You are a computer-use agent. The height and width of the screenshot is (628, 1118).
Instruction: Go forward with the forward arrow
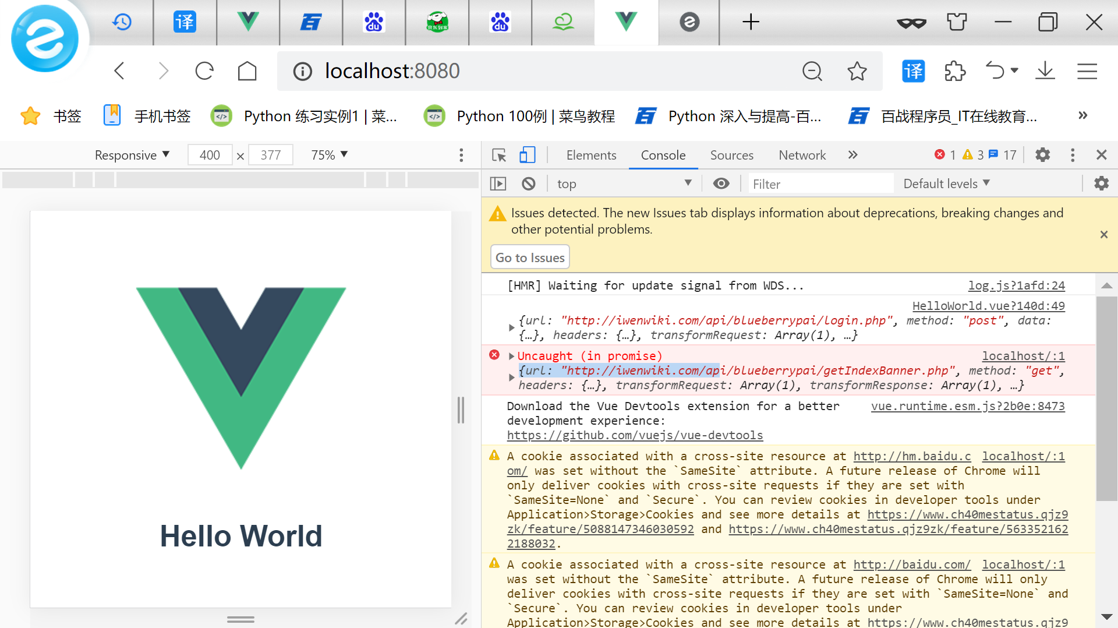164,71
